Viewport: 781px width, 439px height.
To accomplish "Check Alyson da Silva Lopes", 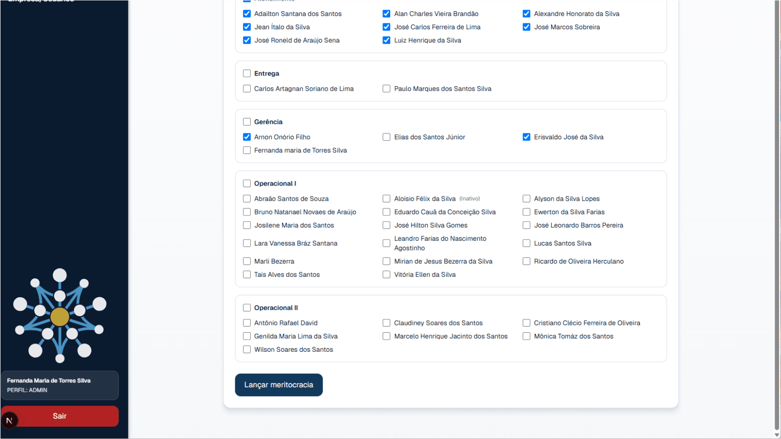I will (x=526, y=199).
